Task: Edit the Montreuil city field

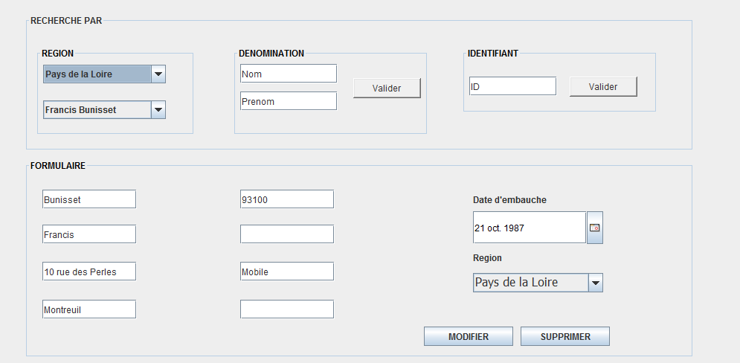Action: [x=89, y=309]
